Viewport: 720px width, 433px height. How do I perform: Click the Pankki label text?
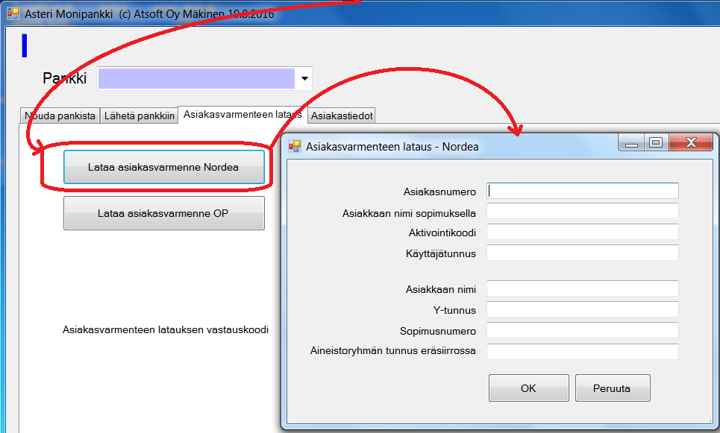pyautogui.click(x=64, y=78)
